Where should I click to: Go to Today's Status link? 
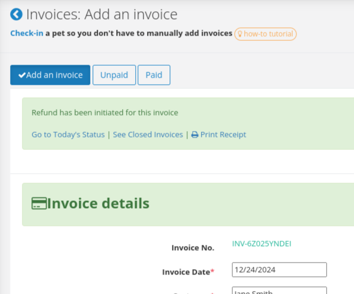[68, 135]
